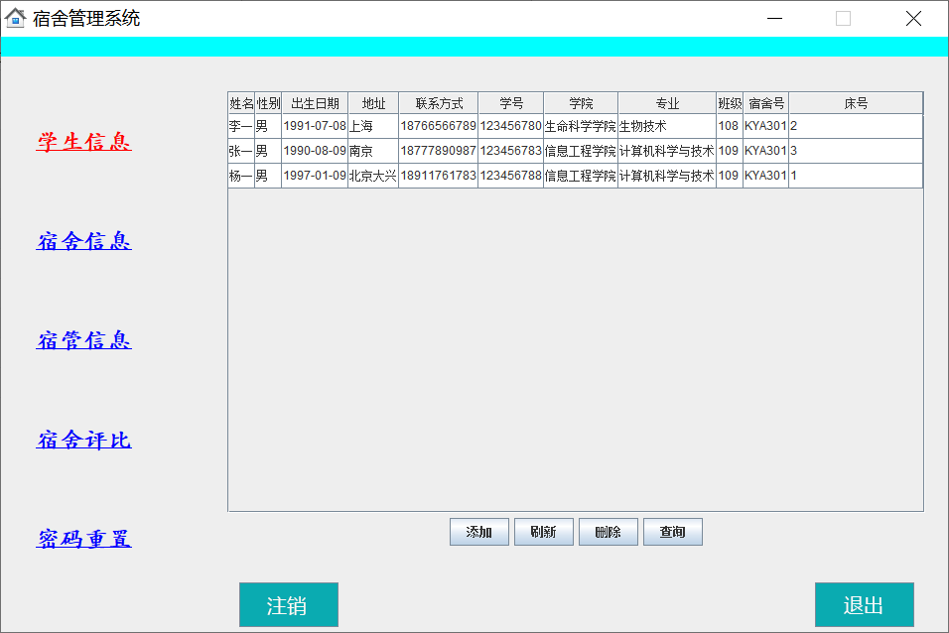Open the 宿舍评比 link
The image size is (949, 633).
[83, 440]
